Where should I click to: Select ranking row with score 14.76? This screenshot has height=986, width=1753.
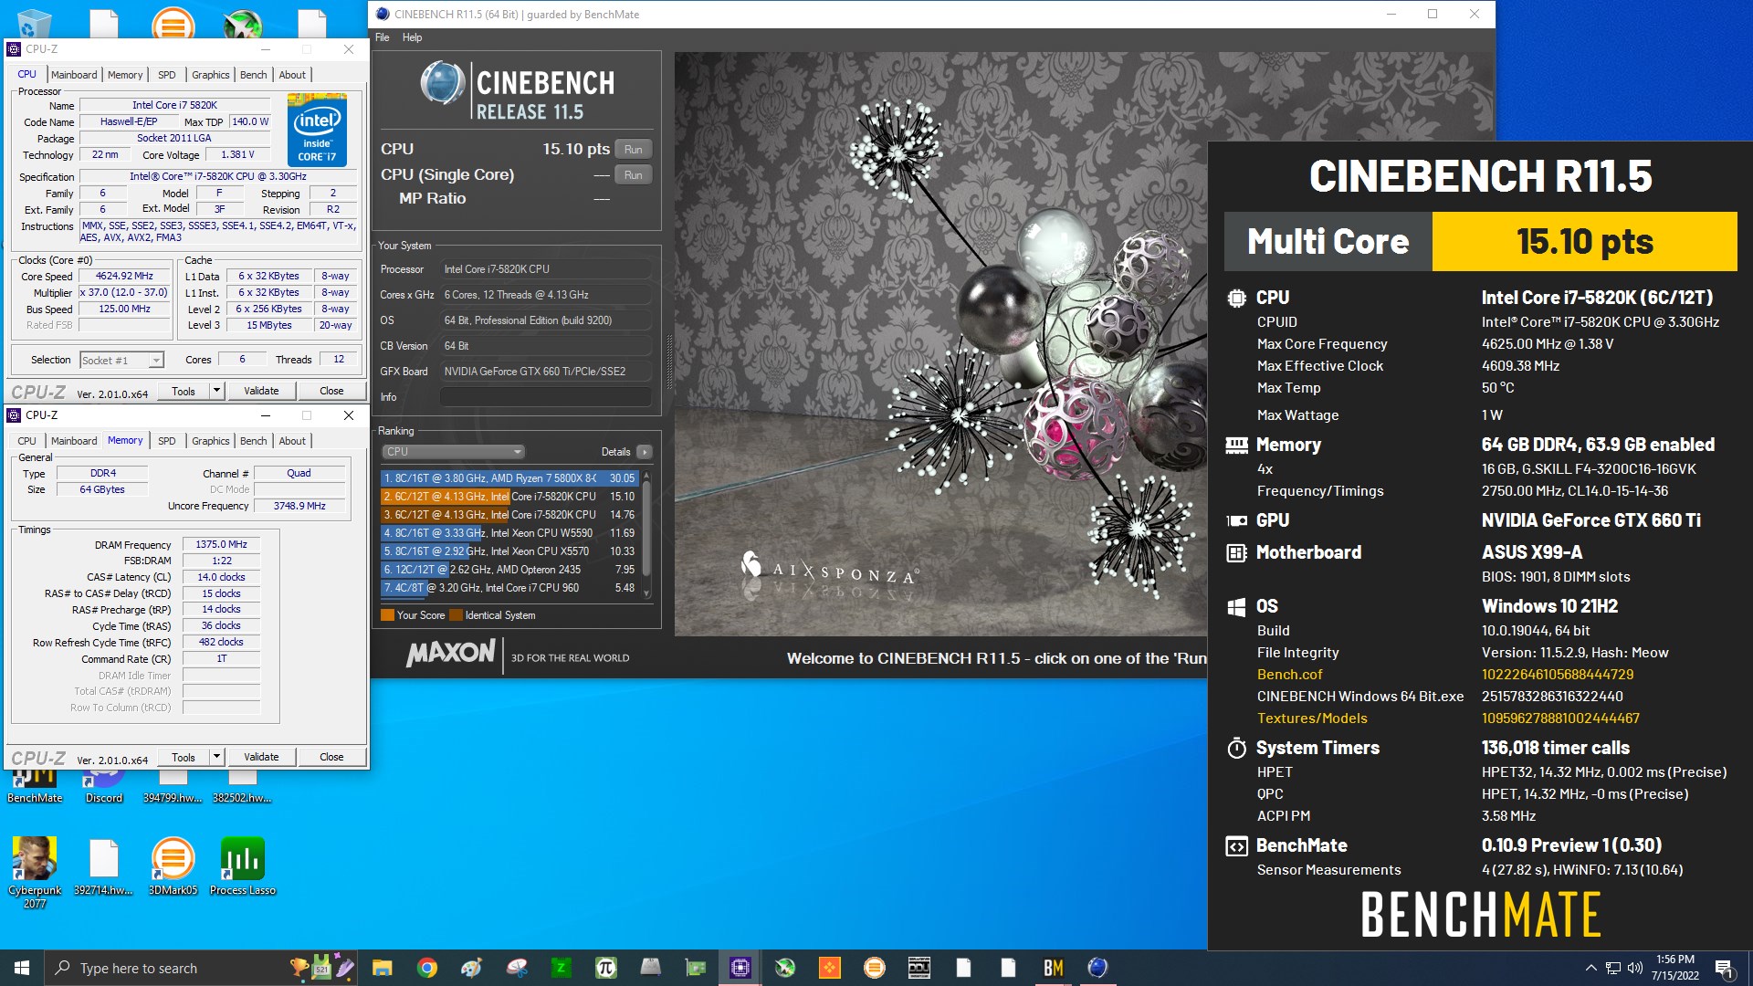pos(509,515)
